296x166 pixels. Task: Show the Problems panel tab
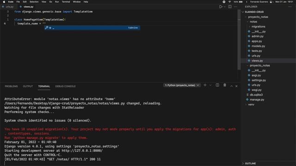(11, 86)
